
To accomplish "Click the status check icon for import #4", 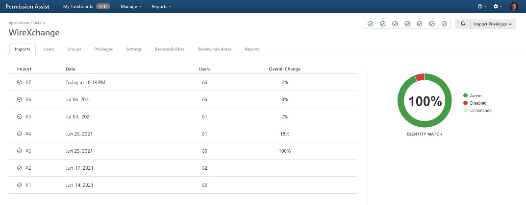I will click(20, 134).
